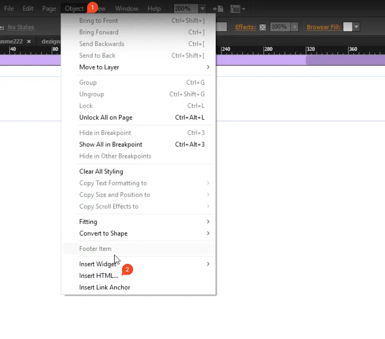
Task: Click the zoom percentage input field
Action: click(186, 8)
